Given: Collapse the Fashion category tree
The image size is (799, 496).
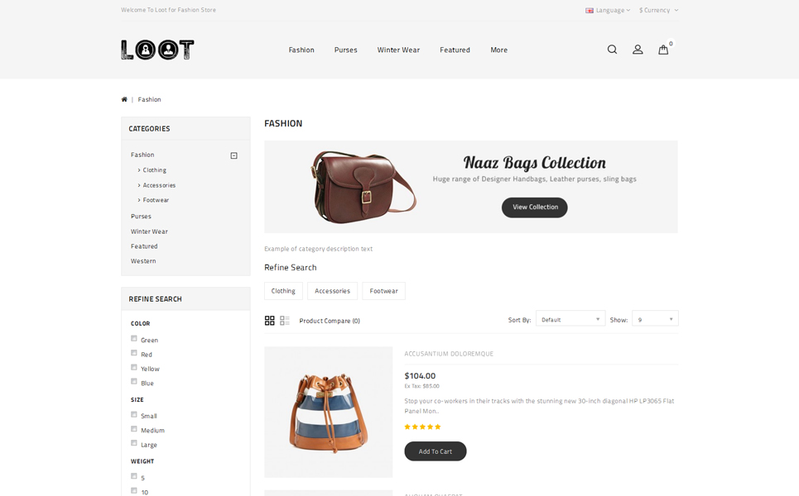Looking at the screenshot, I should pos(233,155).
